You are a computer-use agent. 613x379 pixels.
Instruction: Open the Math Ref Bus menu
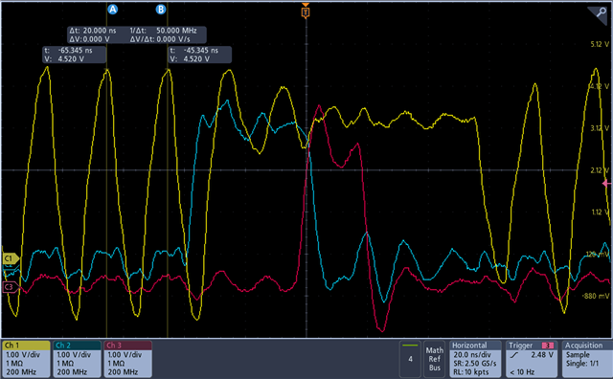click(x=435, y=359)
